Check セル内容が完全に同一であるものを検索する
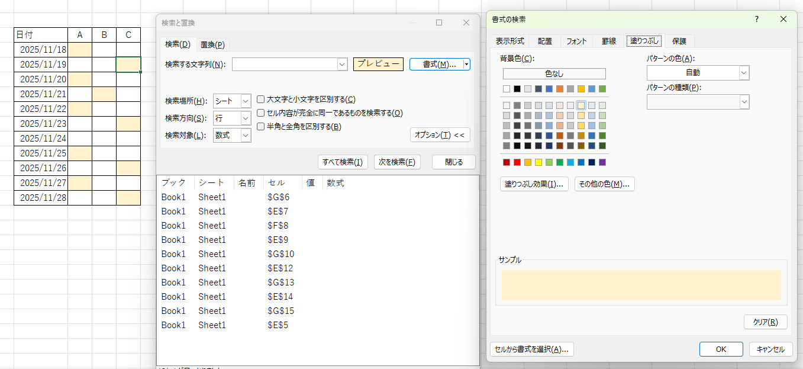 tap(261, 113)
